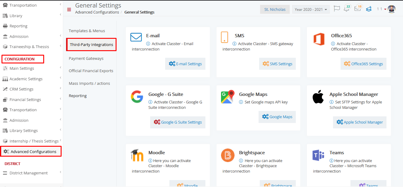Expand the Library Settings chevron
The image size is (403, 187).
(60, 130)
